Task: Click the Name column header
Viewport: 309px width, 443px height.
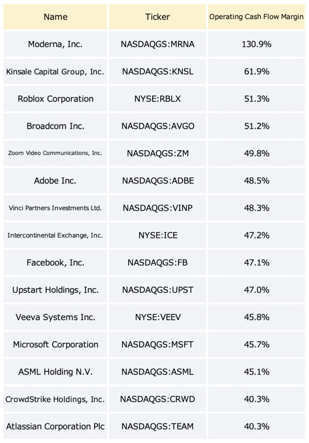Action: (55, 17)
